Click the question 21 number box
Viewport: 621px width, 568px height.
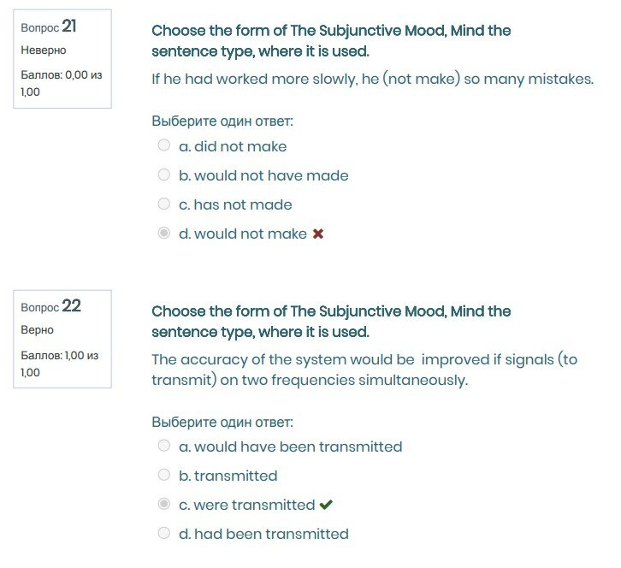(62, 58)
